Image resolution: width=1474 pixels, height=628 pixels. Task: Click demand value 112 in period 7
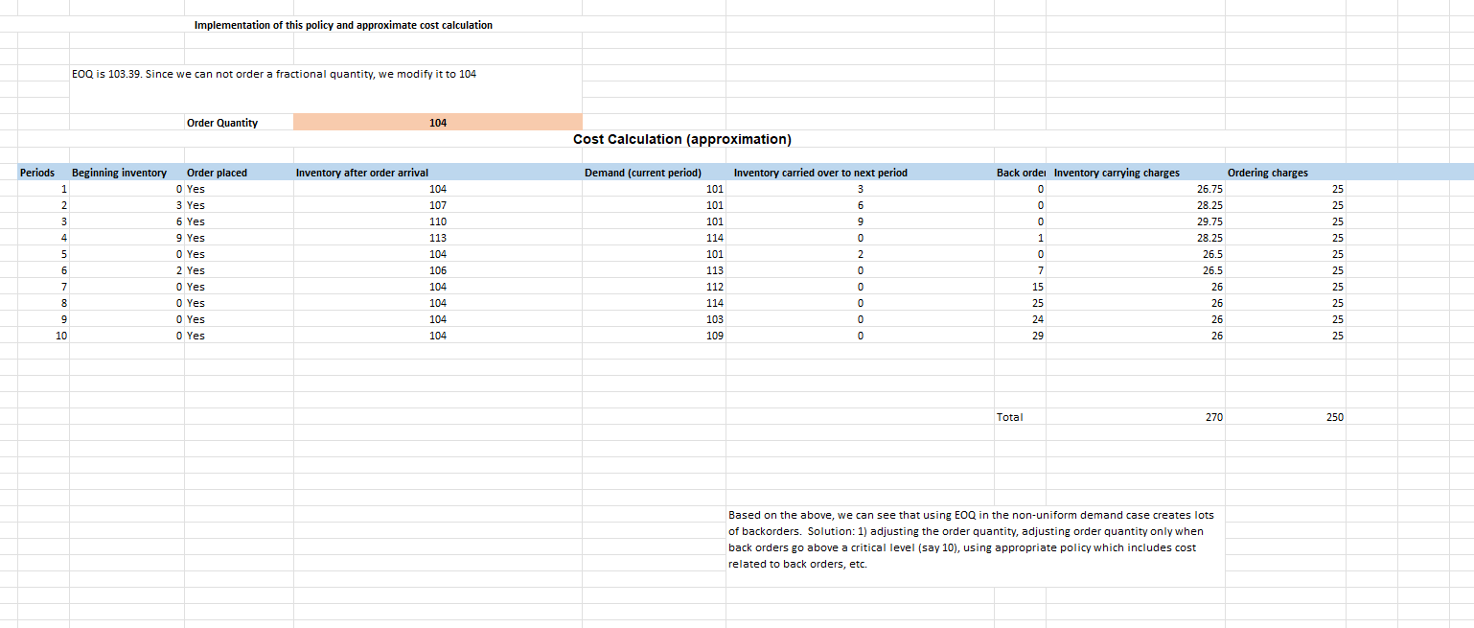pos(654,287)
